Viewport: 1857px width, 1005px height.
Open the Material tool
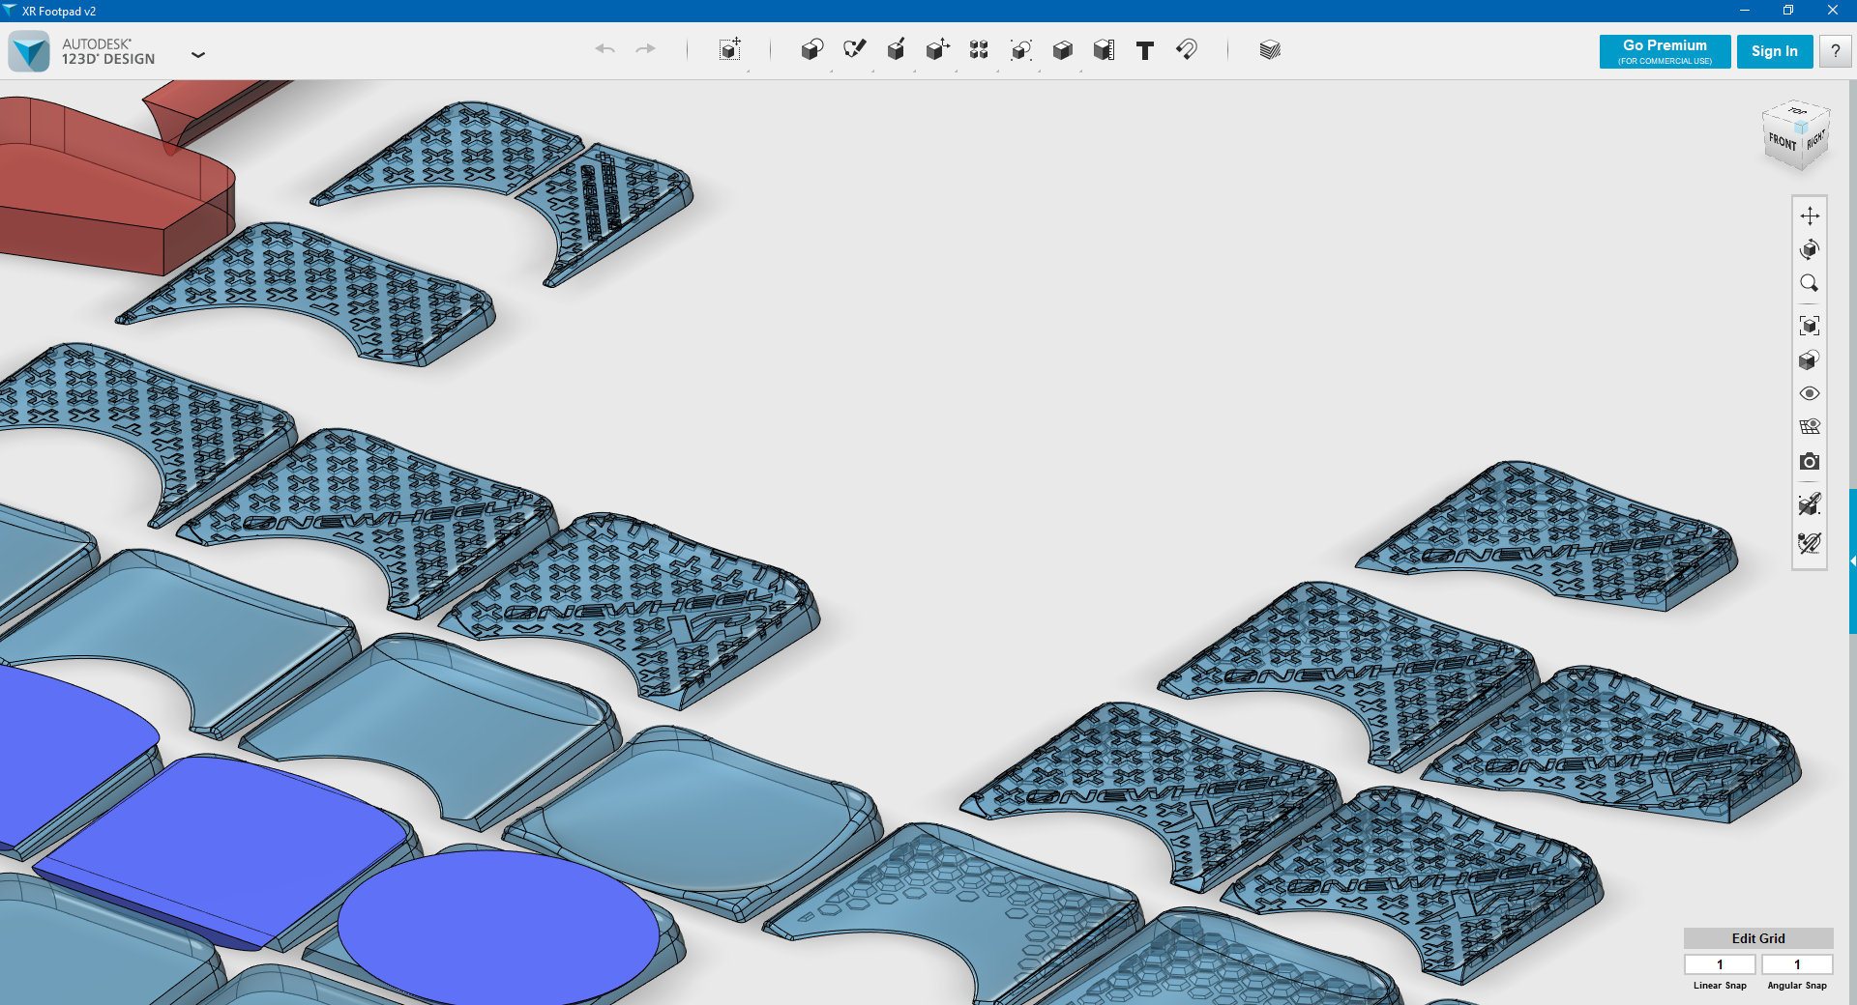1270,50
